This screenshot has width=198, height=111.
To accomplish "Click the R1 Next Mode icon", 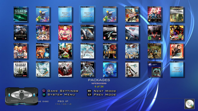I will point(89,91).
